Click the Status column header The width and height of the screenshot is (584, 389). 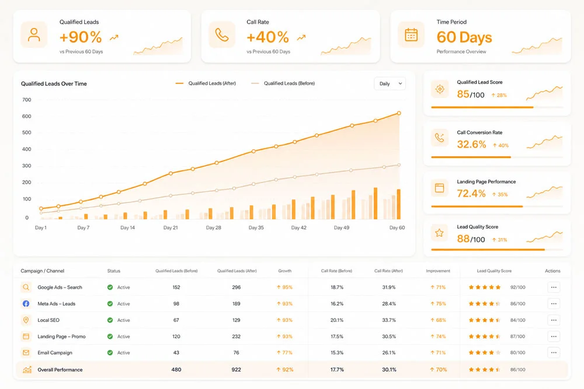coord(114,271)
